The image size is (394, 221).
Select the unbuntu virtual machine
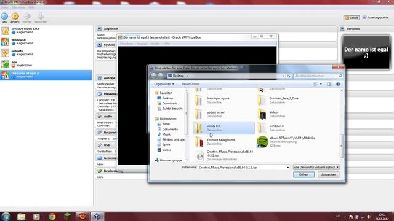(x=46, y=53)
